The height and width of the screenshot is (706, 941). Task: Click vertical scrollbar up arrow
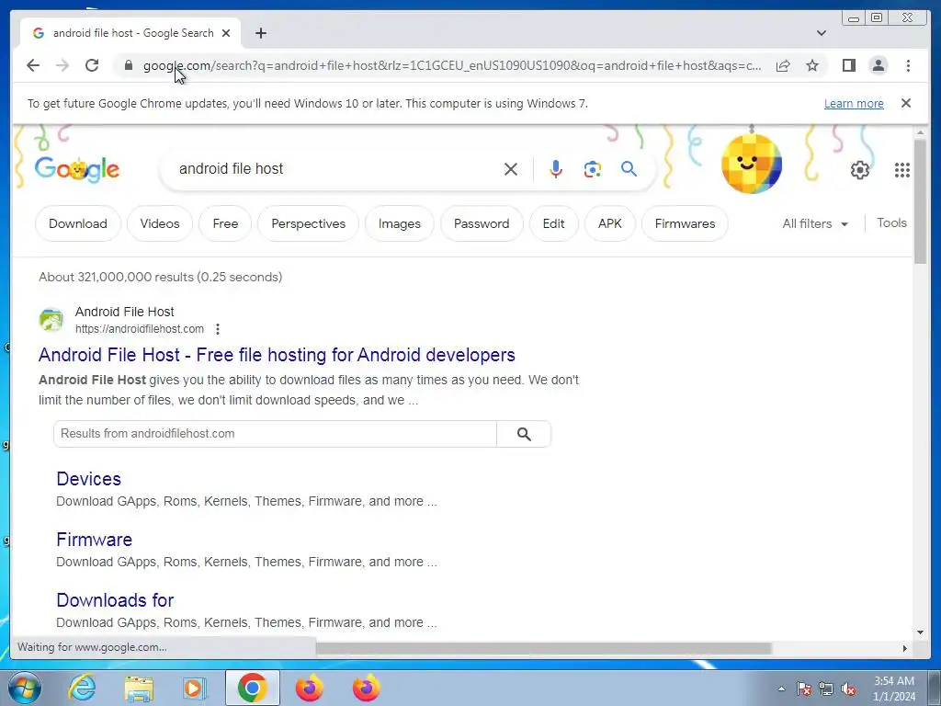[921, 132]
